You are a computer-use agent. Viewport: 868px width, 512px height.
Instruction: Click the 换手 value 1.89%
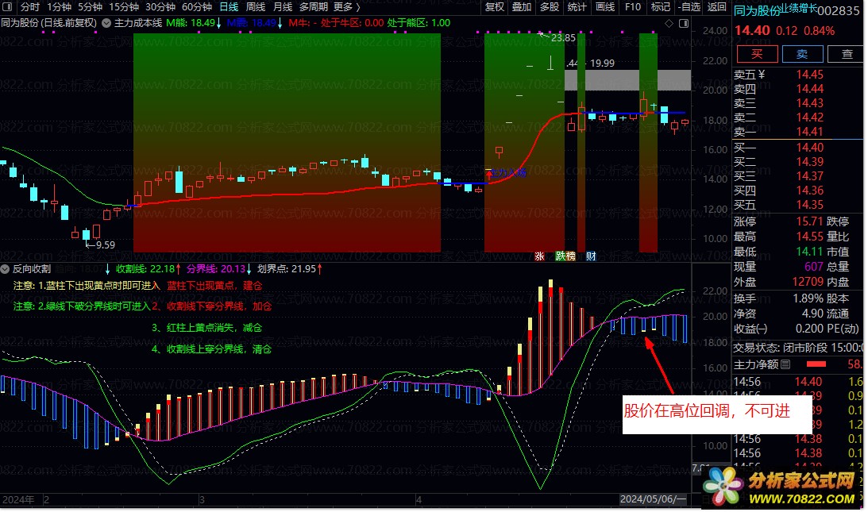[808, 298]
